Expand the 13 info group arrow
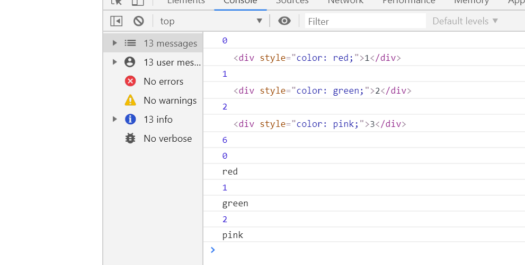The height and width of the screenshot is (265, 525). (x=114, y=119)
